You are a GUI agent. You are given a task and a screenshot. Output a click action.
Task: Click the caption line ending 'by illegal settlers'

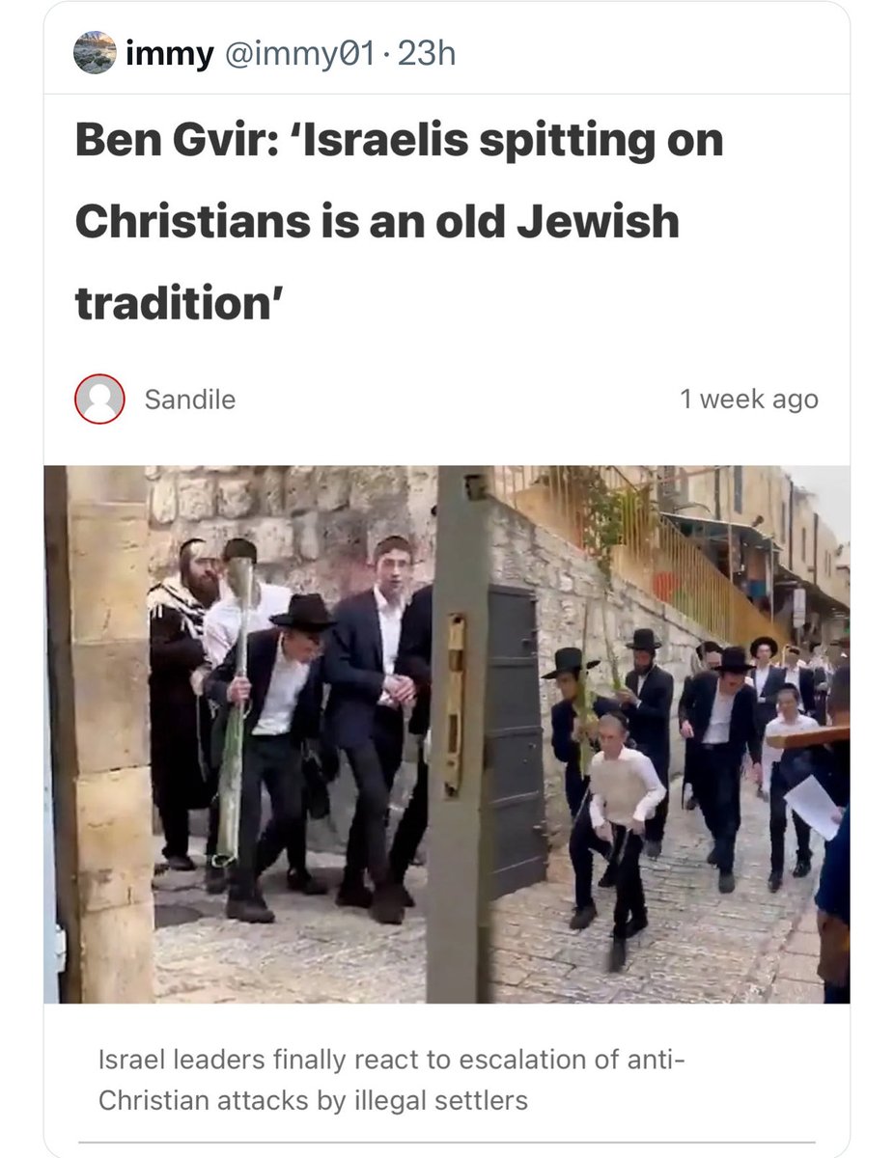(313, 1101)
